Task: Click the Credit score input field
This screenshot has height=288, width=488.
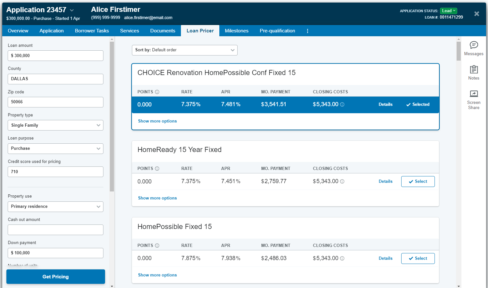Action: (x=55, y=172)
